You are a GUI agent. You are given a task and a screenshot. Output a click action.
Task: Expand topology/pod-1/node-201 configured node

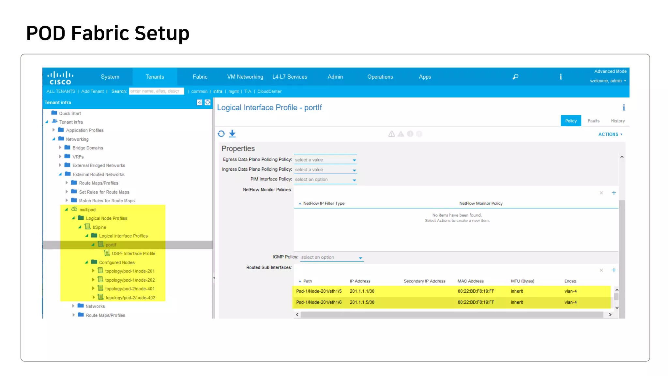coord(93,271)
